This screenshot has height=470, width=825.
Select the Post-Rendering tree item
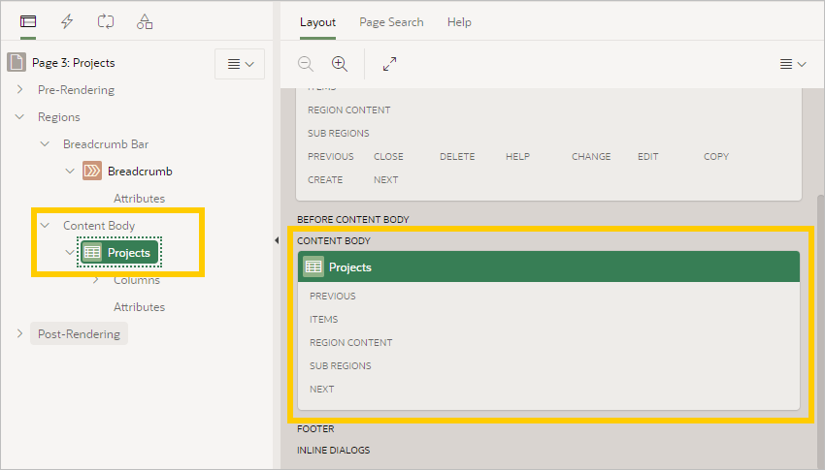click(79, 333)
